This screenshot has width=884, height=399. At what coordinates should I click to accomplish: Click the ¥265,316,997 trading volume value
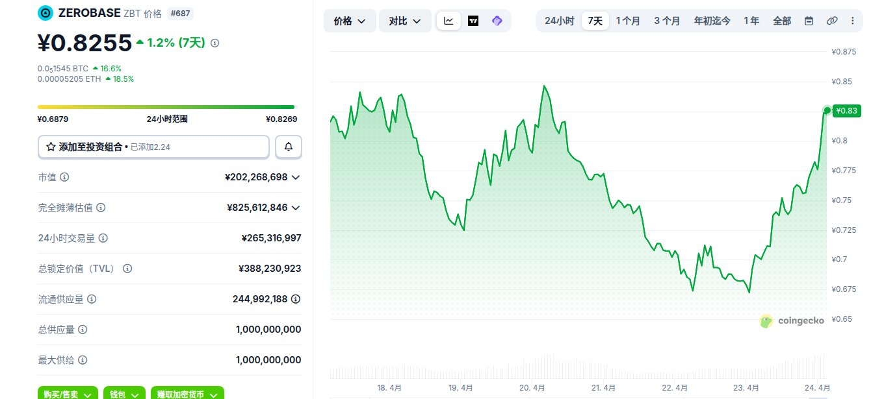click(x=271, y=238)
